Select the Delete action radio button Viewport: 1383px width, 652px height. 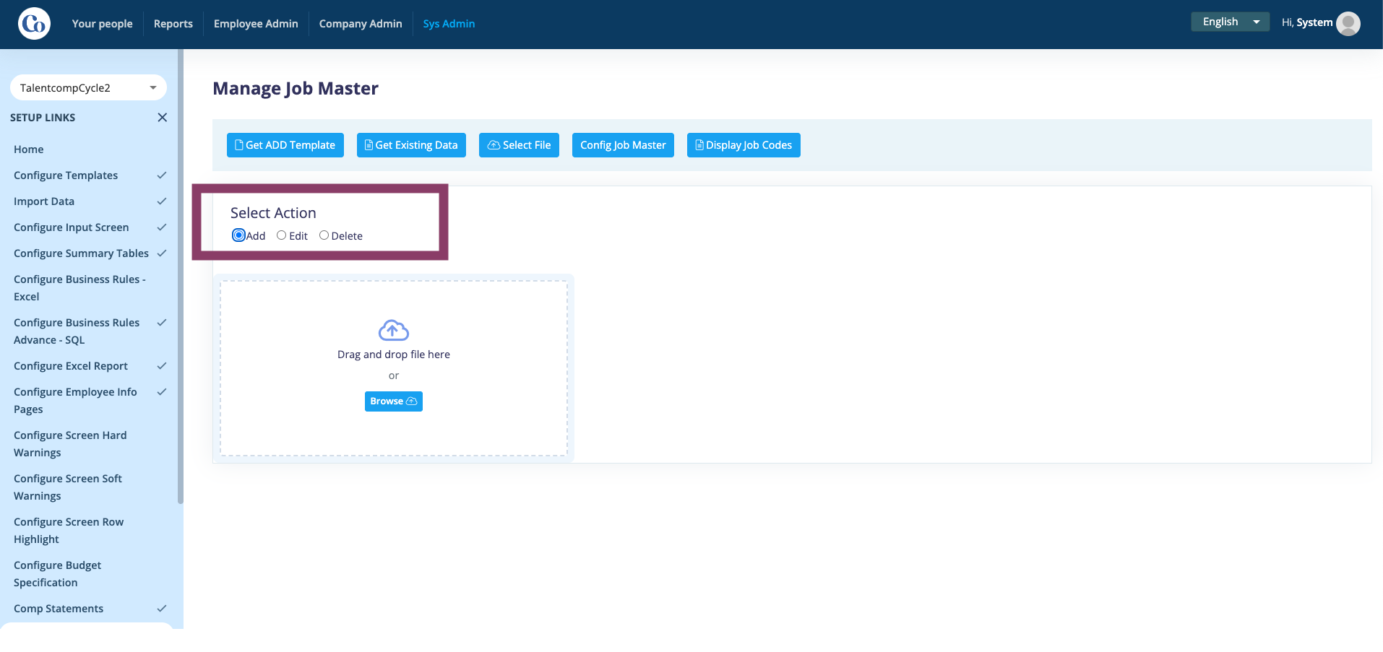click(324, 235)
